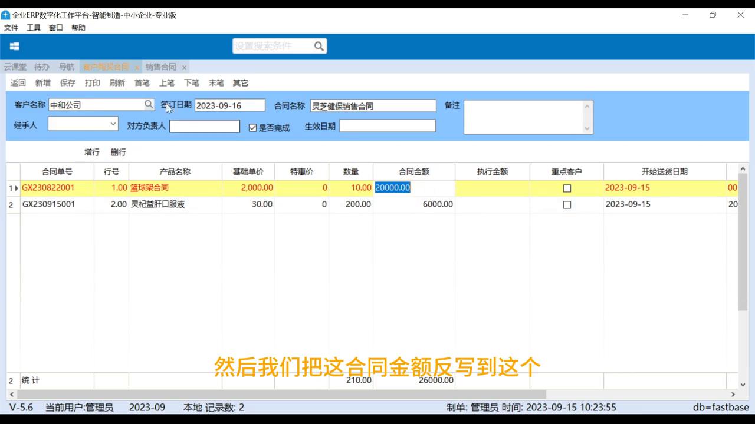The height and width of the screenshot is (424, 755).
Task: Click the apps grid icon on the blue toolbar
Action: [14, 45]
